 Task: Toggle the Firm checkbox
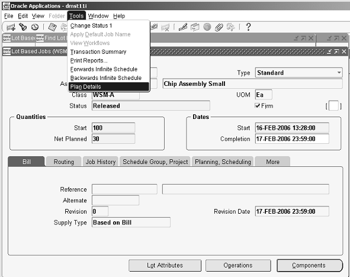point(258,106)
